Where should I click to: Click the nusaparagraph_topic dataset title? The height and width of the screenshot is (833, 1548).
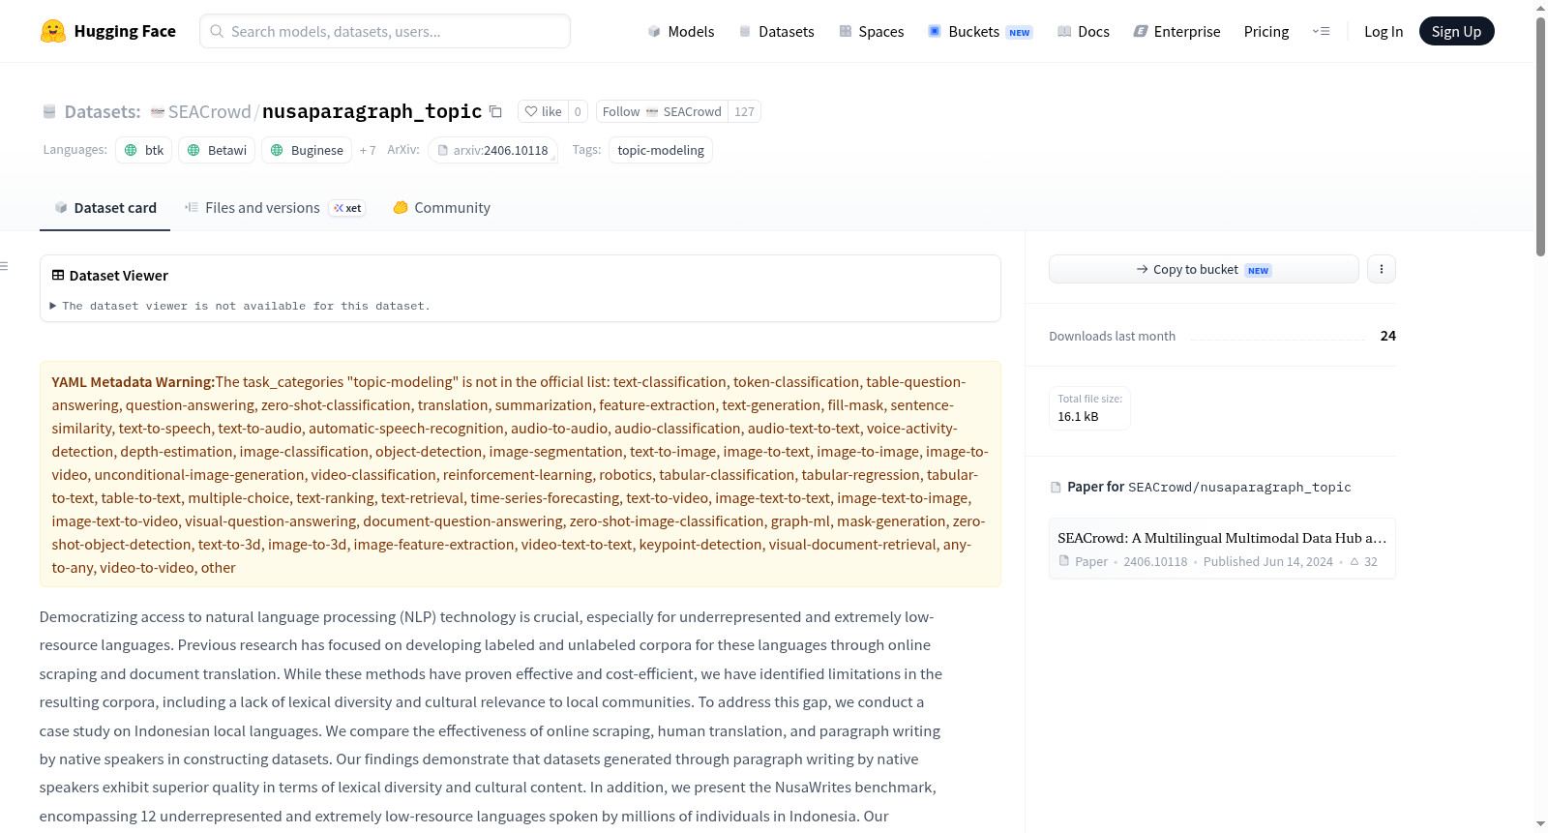[x=372, y=111]
